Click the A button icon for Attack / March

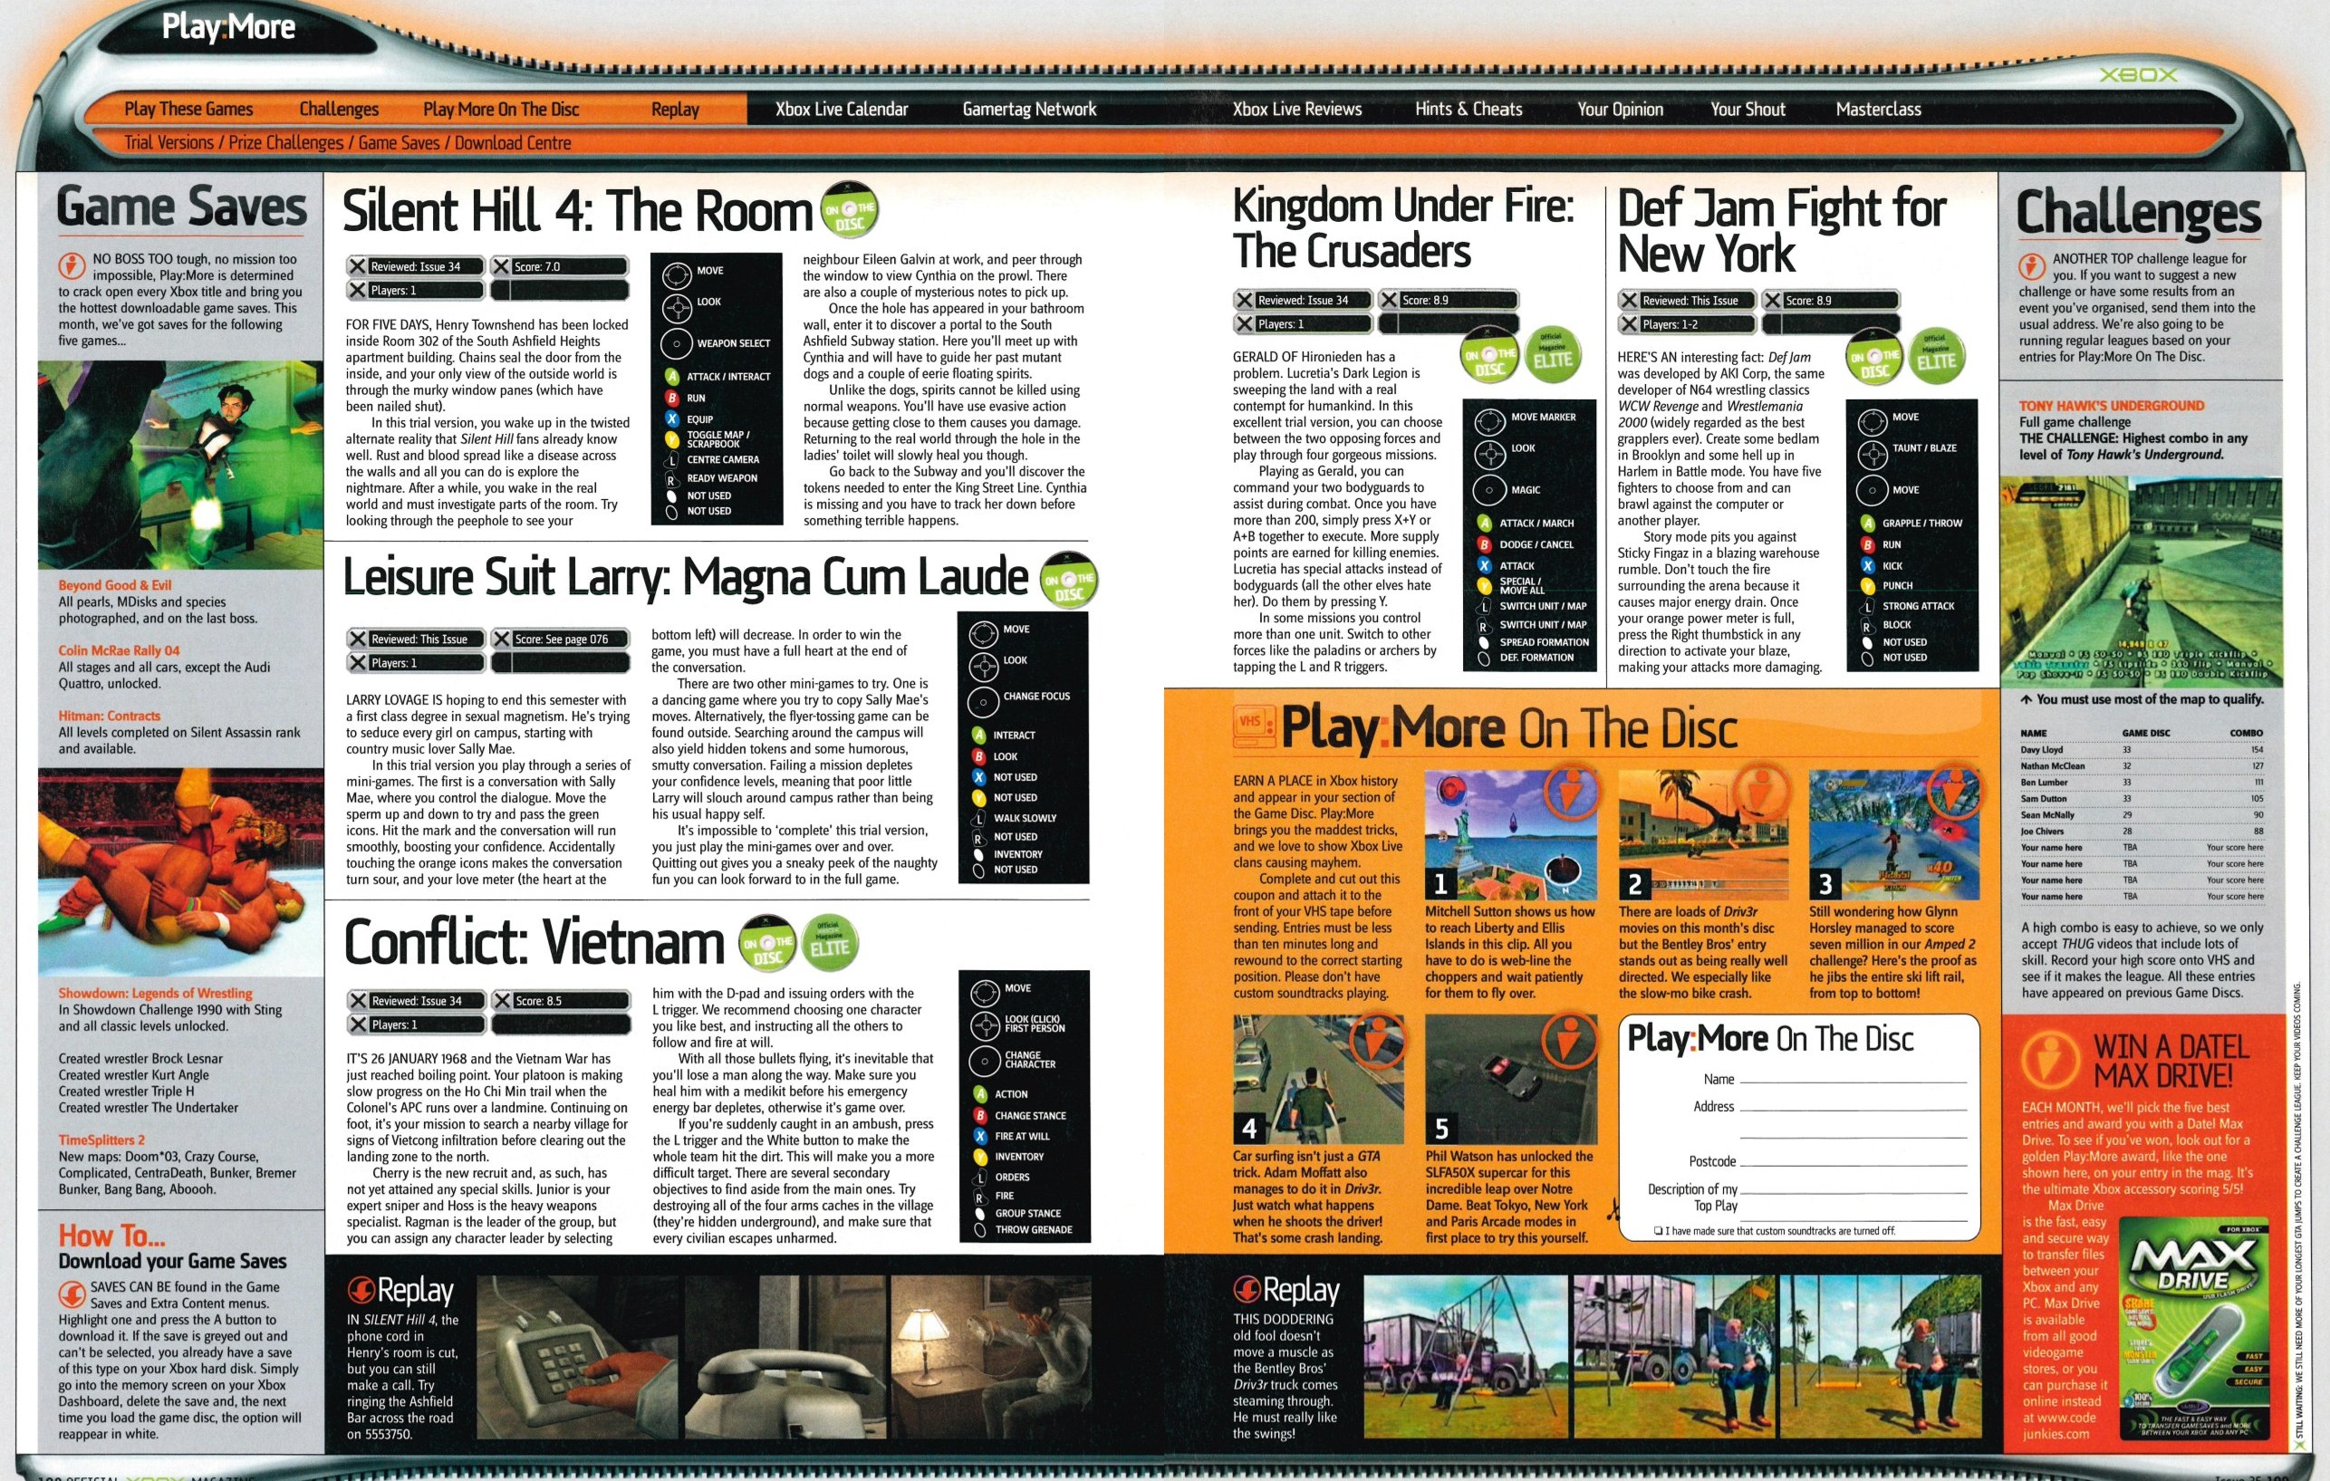(x=1484, y=523)
